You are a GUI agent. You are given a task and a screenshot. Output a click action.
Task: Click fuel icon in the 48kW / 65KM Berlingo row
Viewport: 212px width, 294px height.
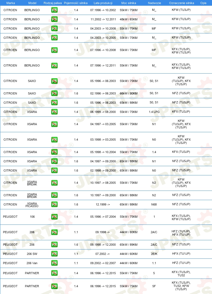coord(54,19)
